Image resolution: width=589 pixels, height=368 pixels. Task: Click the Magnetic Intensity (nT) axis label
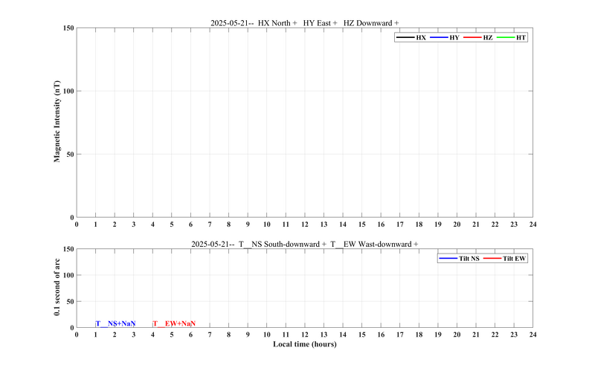(x=57, y=123)
